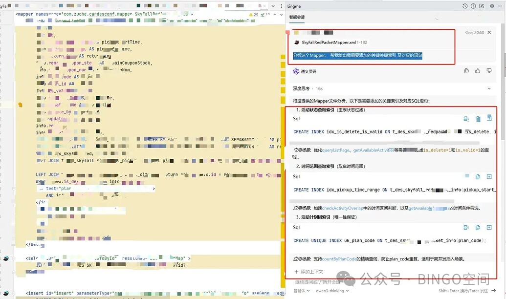The width and height of the screenshot is (506, 299).
Task: Copy the idx_pickup_time_range Sql block
Action: point(478,177)
